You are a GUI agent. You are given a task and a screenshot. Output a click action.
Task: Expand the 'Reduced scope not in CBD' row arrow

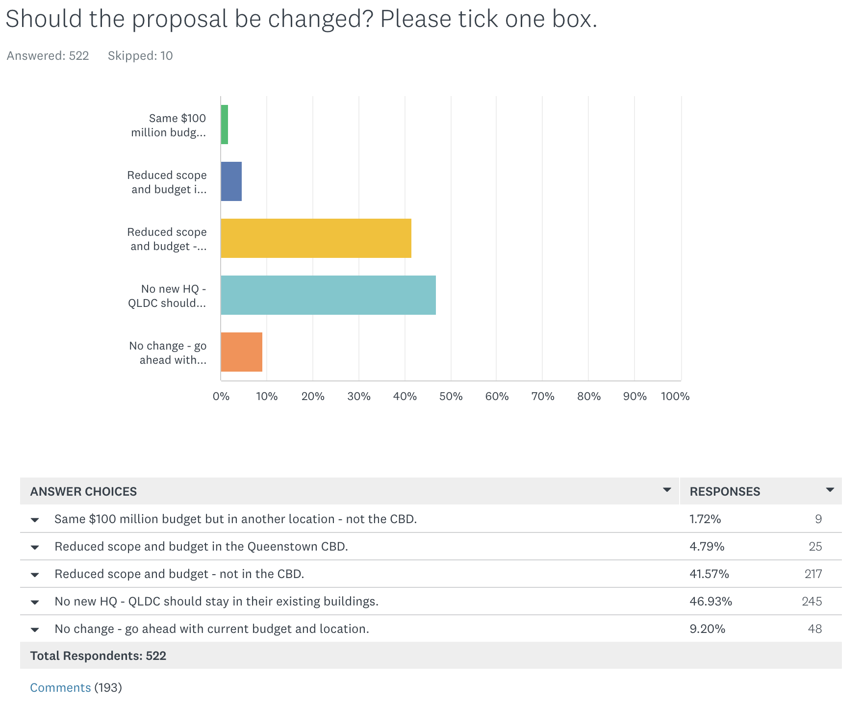pyautogui.click(x=35, y=575)
